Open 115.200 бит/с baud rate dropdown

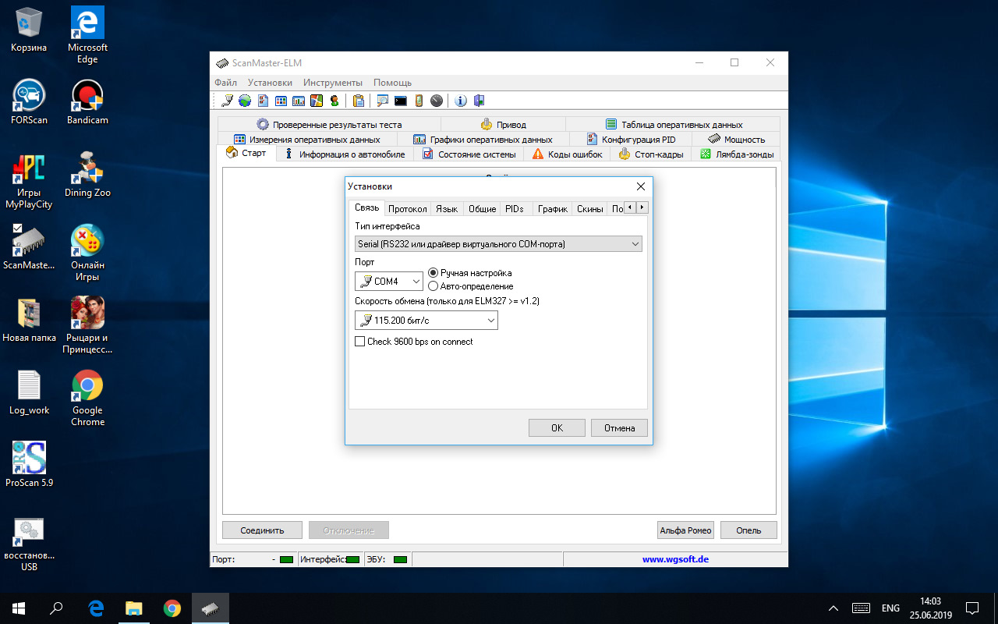[x=426, y=320]
